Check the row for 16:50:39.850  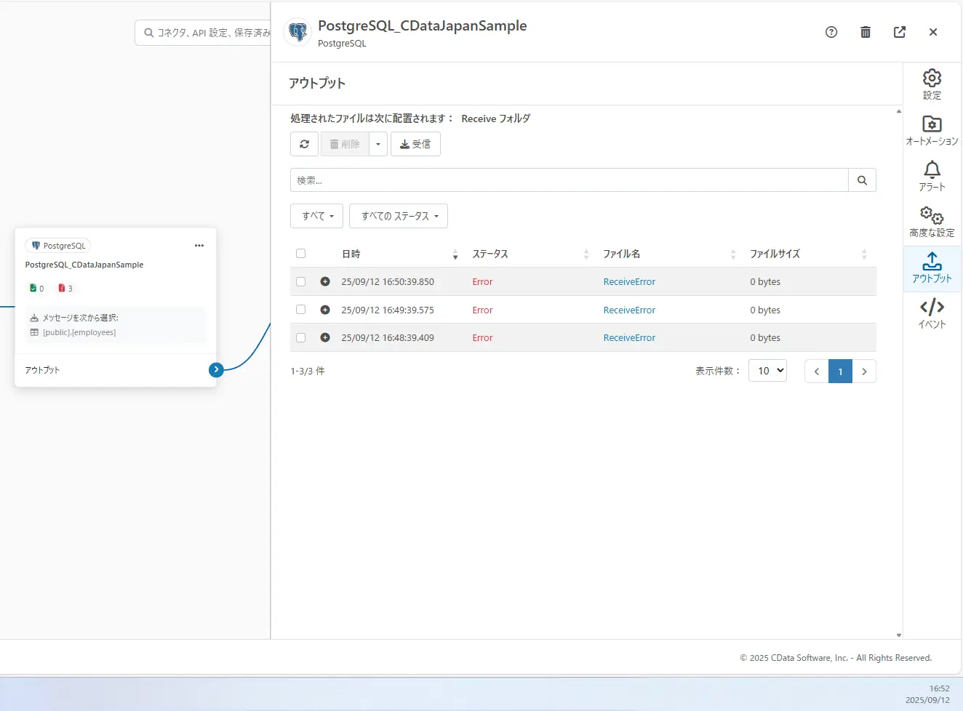[300, 281]
